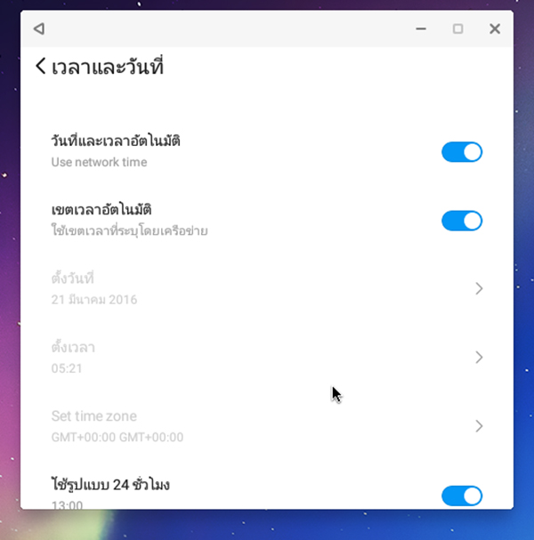Click the เวลาและวันที่ page title
The height and width of the screenshot is (540, 534).
coord(107,66)
